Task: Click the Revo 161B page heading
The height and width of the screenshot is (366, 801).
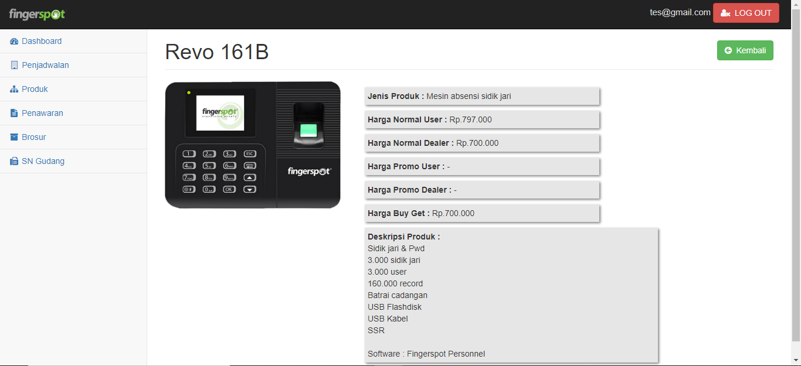Action: coord(217,52)
